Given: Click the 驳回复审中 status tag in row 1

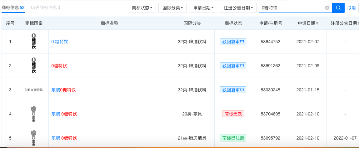Looking at the screenshot, I should [x=233, y=42].
